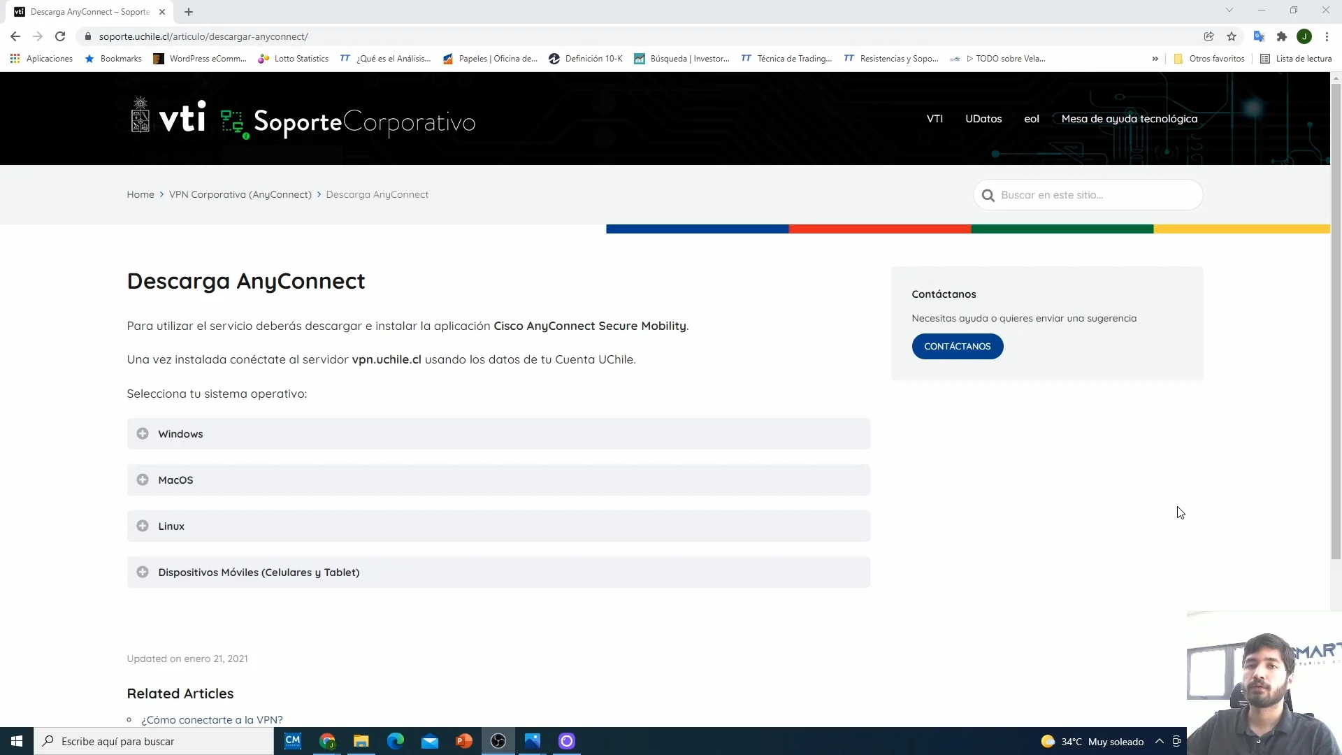Expand the Linux accordion item
The image size is (1342, 755).
[171, 526]
